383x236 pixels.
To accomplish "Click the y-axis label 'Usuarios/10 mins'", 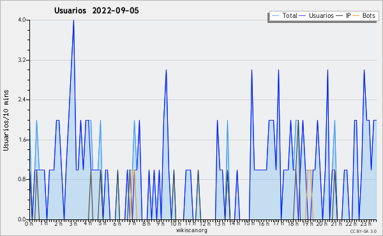I will click(x=6, y=120).
